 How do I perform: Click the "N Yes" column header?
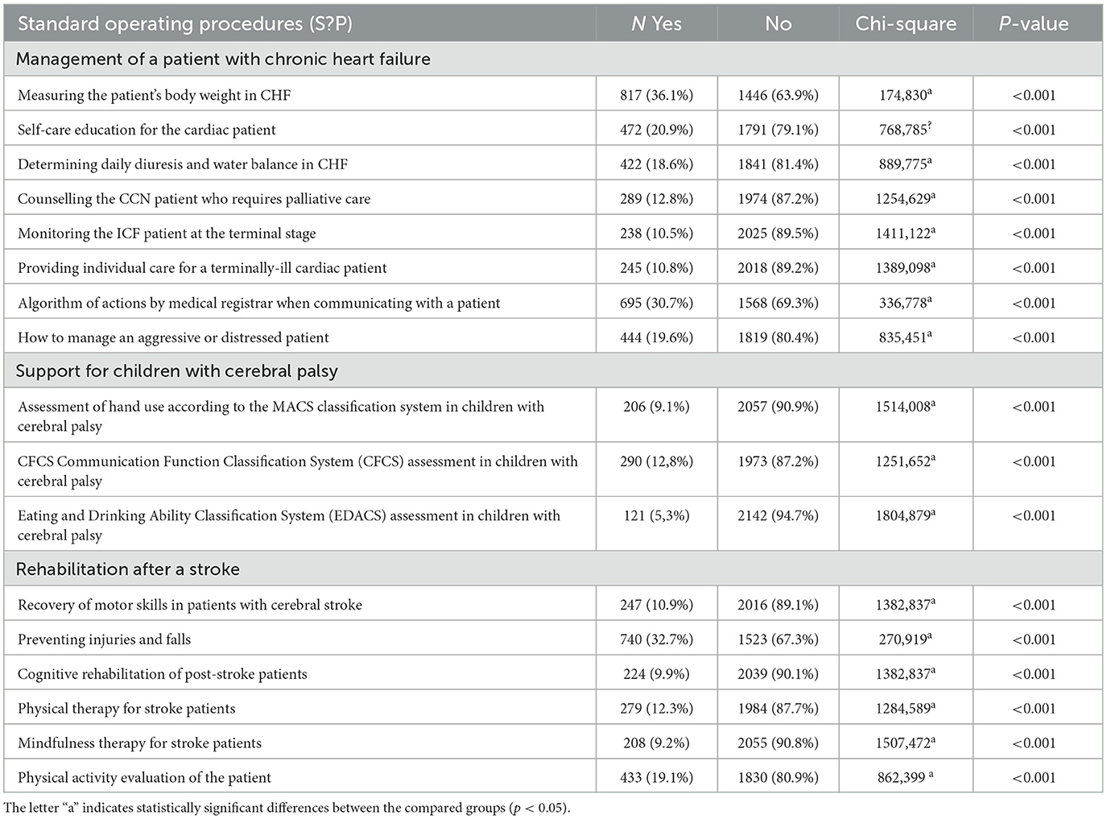[656, 23]
